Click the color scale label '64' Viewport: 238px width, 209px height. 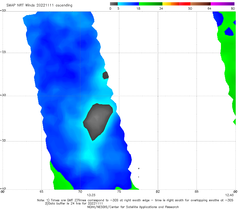coord(209,8)
